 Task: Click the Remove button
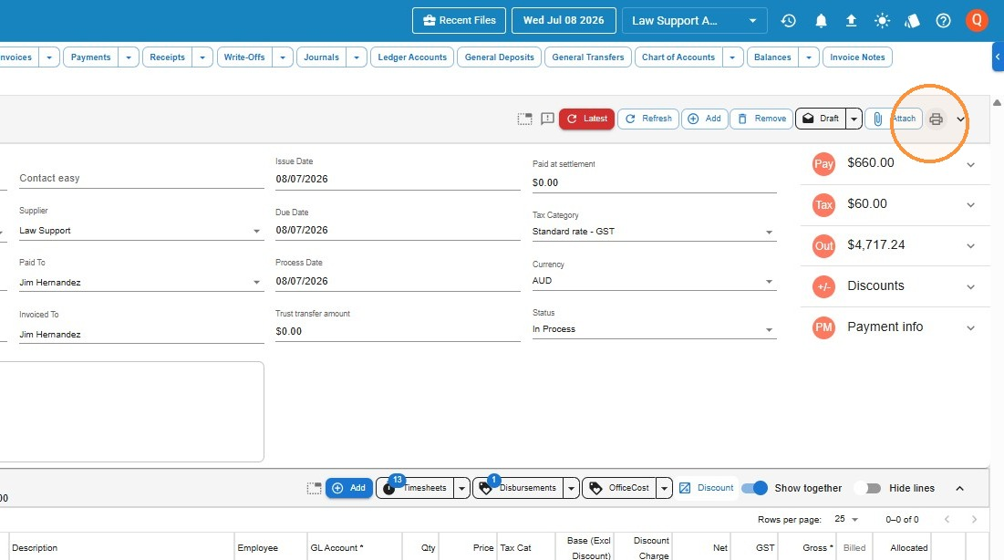[x=761, y=119]
